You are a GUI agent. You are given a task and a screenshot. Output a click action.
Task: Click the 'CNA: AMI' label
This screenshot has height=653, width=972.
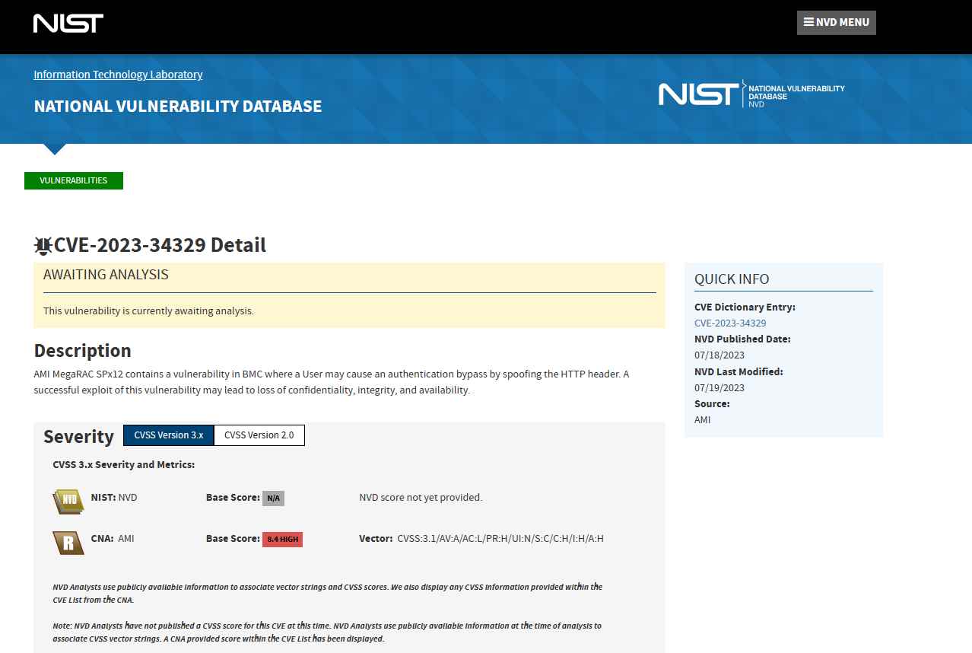113,539
